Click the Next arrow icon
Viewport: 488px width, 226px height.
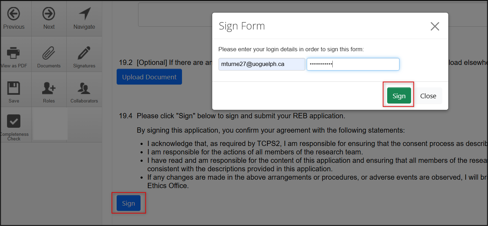[x=49, y=14]
